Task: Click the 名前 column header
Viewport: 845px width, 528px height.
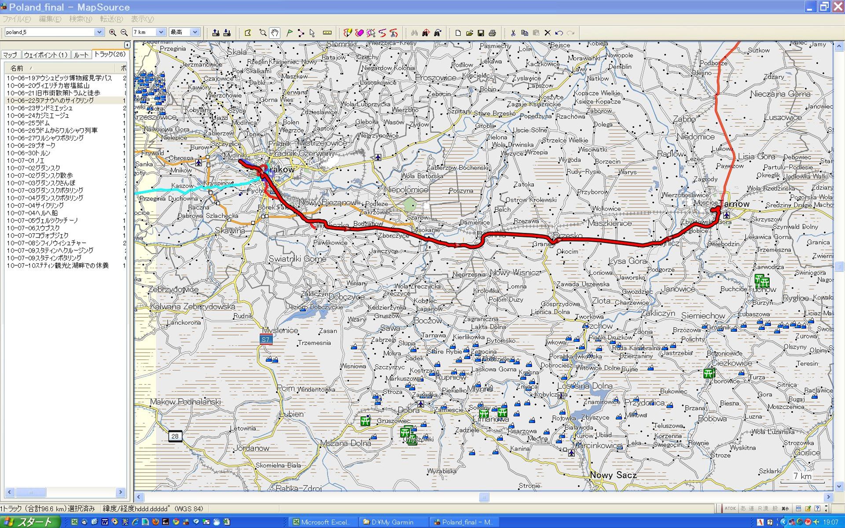Action: [17, 68]
